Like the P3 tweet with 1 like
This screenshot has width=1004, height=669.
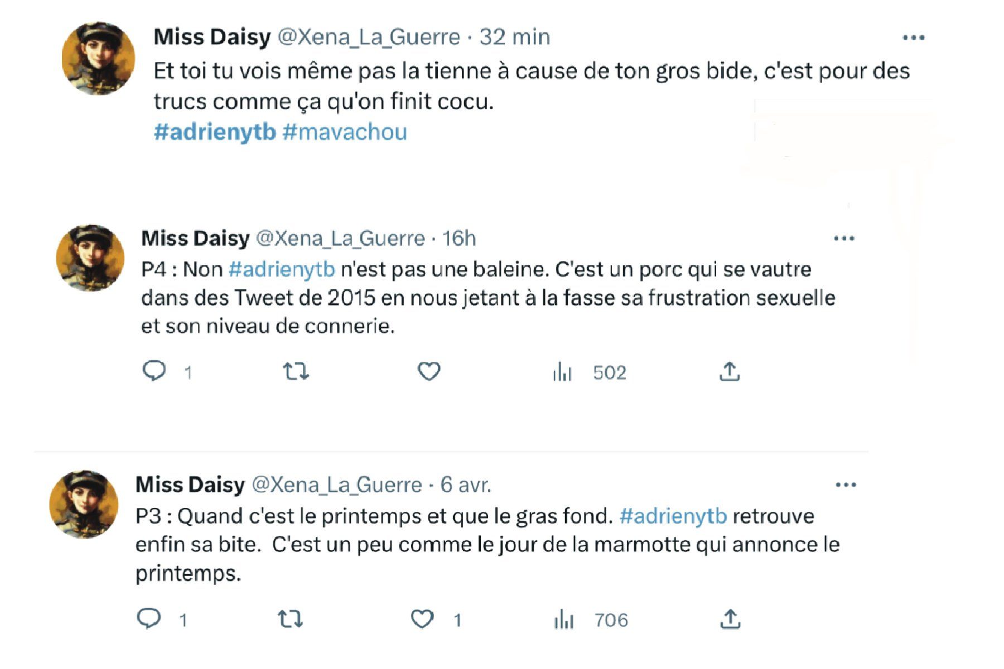tap(422, 619)
